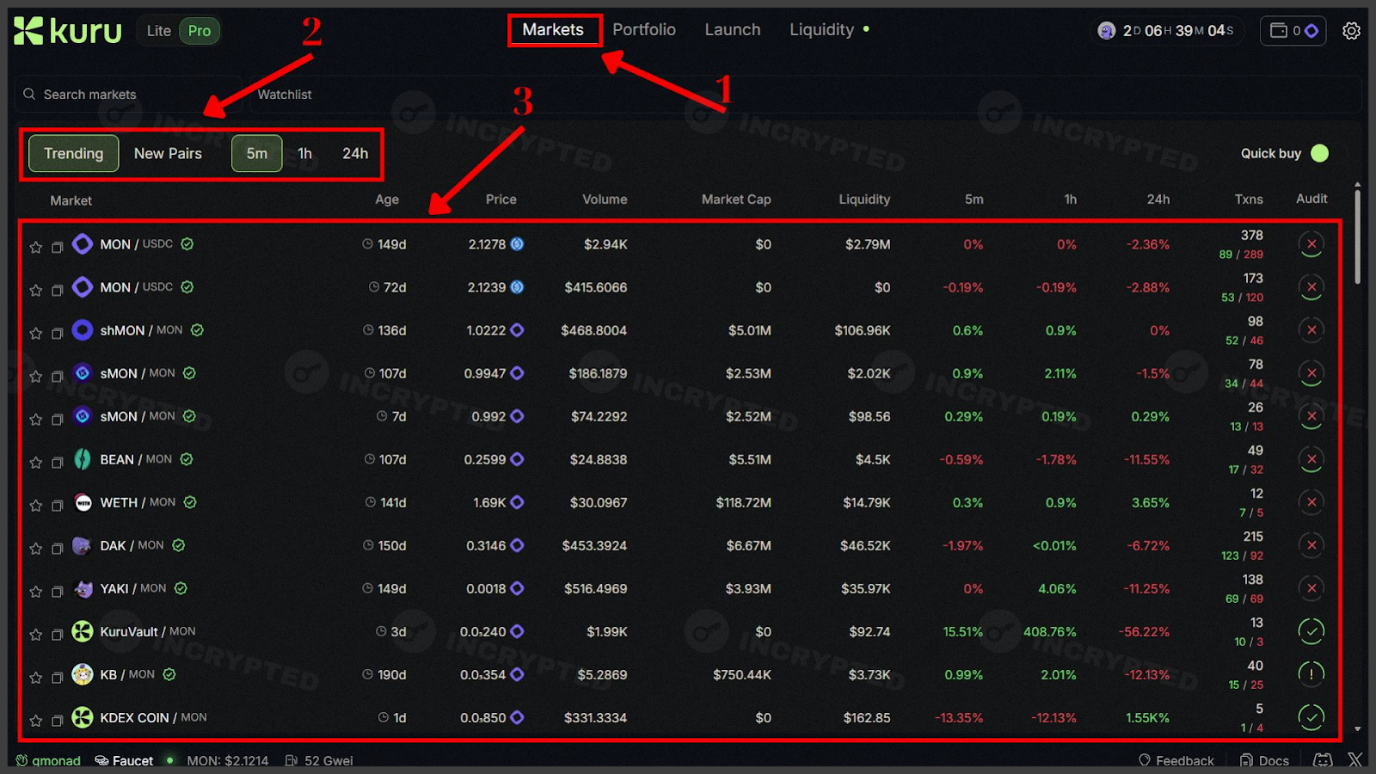
Task: Click audit warning icon for KB row
Action: 1311,674
